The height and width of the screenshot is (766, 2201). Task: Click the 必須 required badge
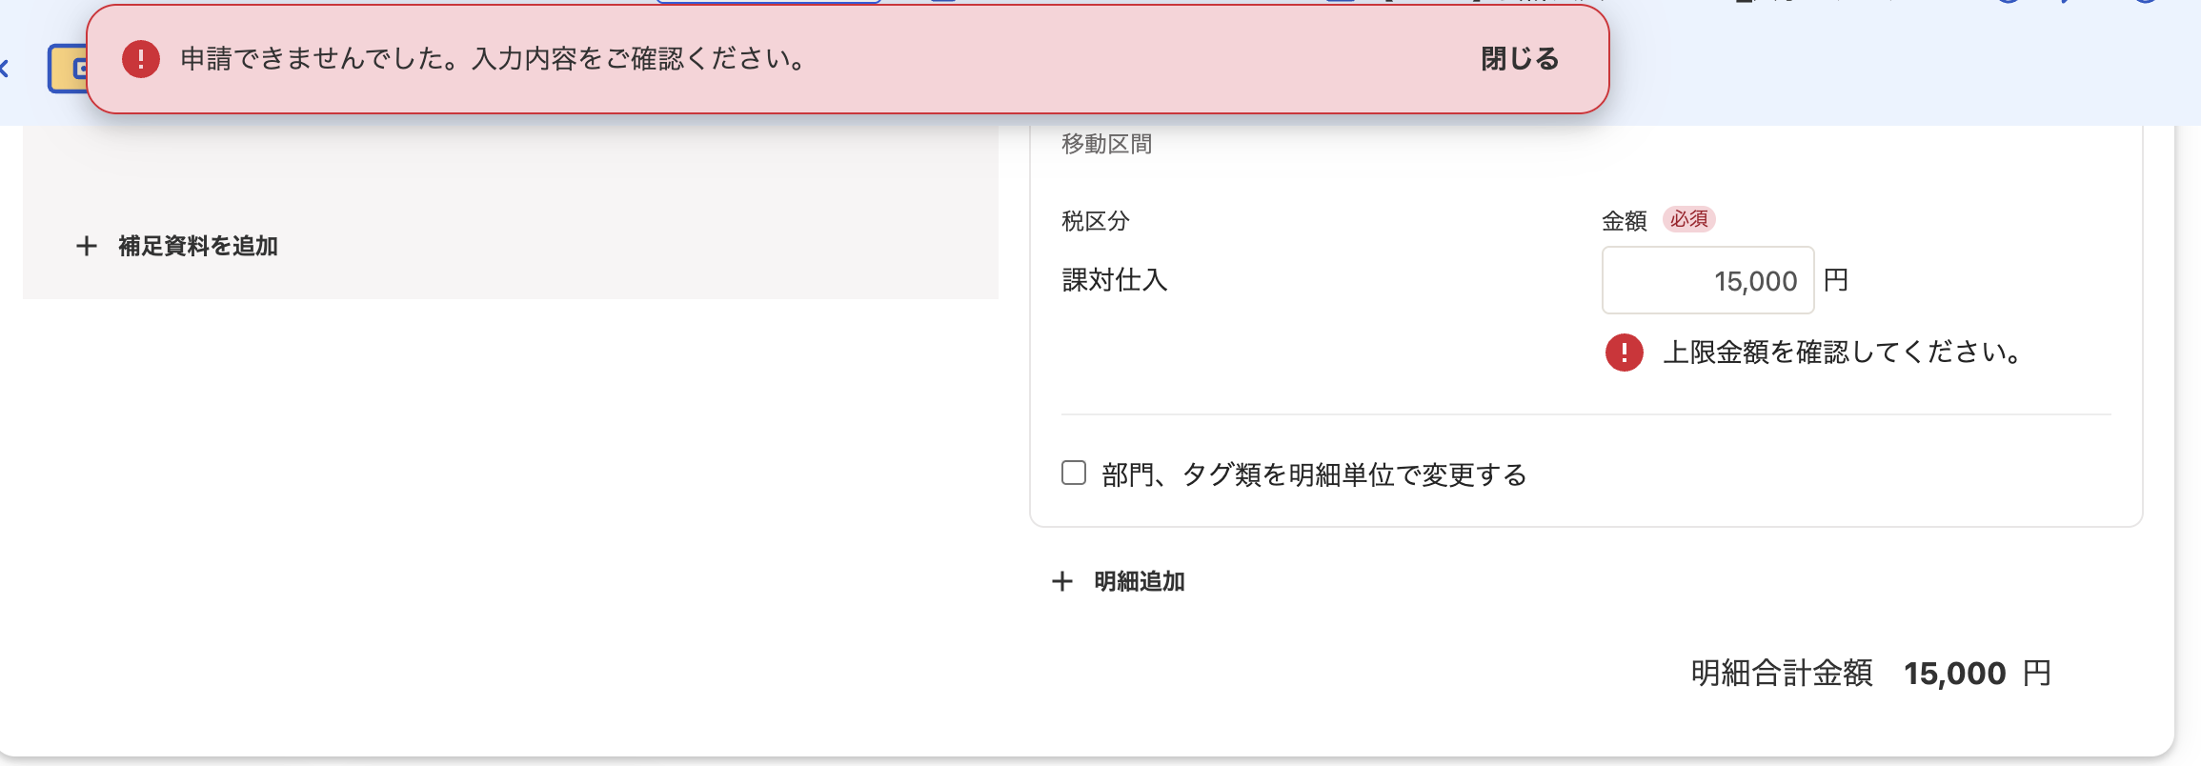coord(1689,219)
